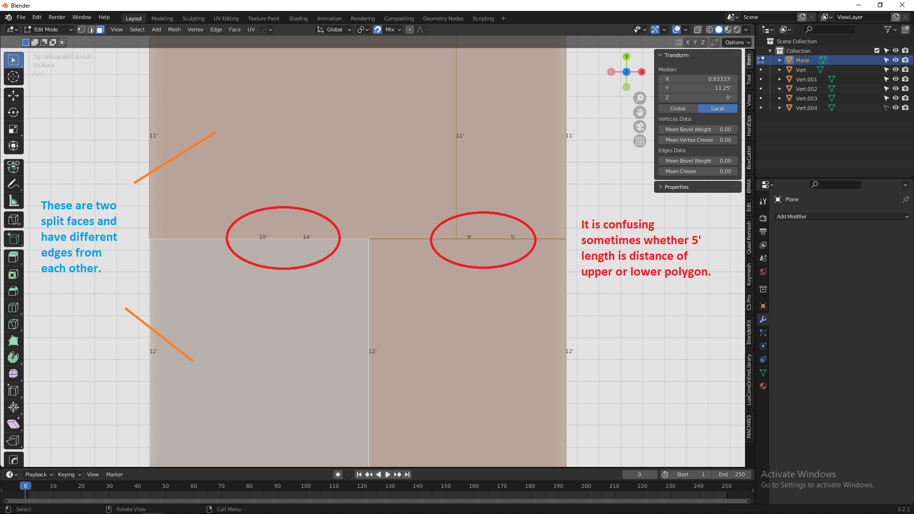914x514 pixels.
Task: Click the Local coordinates button
Action: 717,109
